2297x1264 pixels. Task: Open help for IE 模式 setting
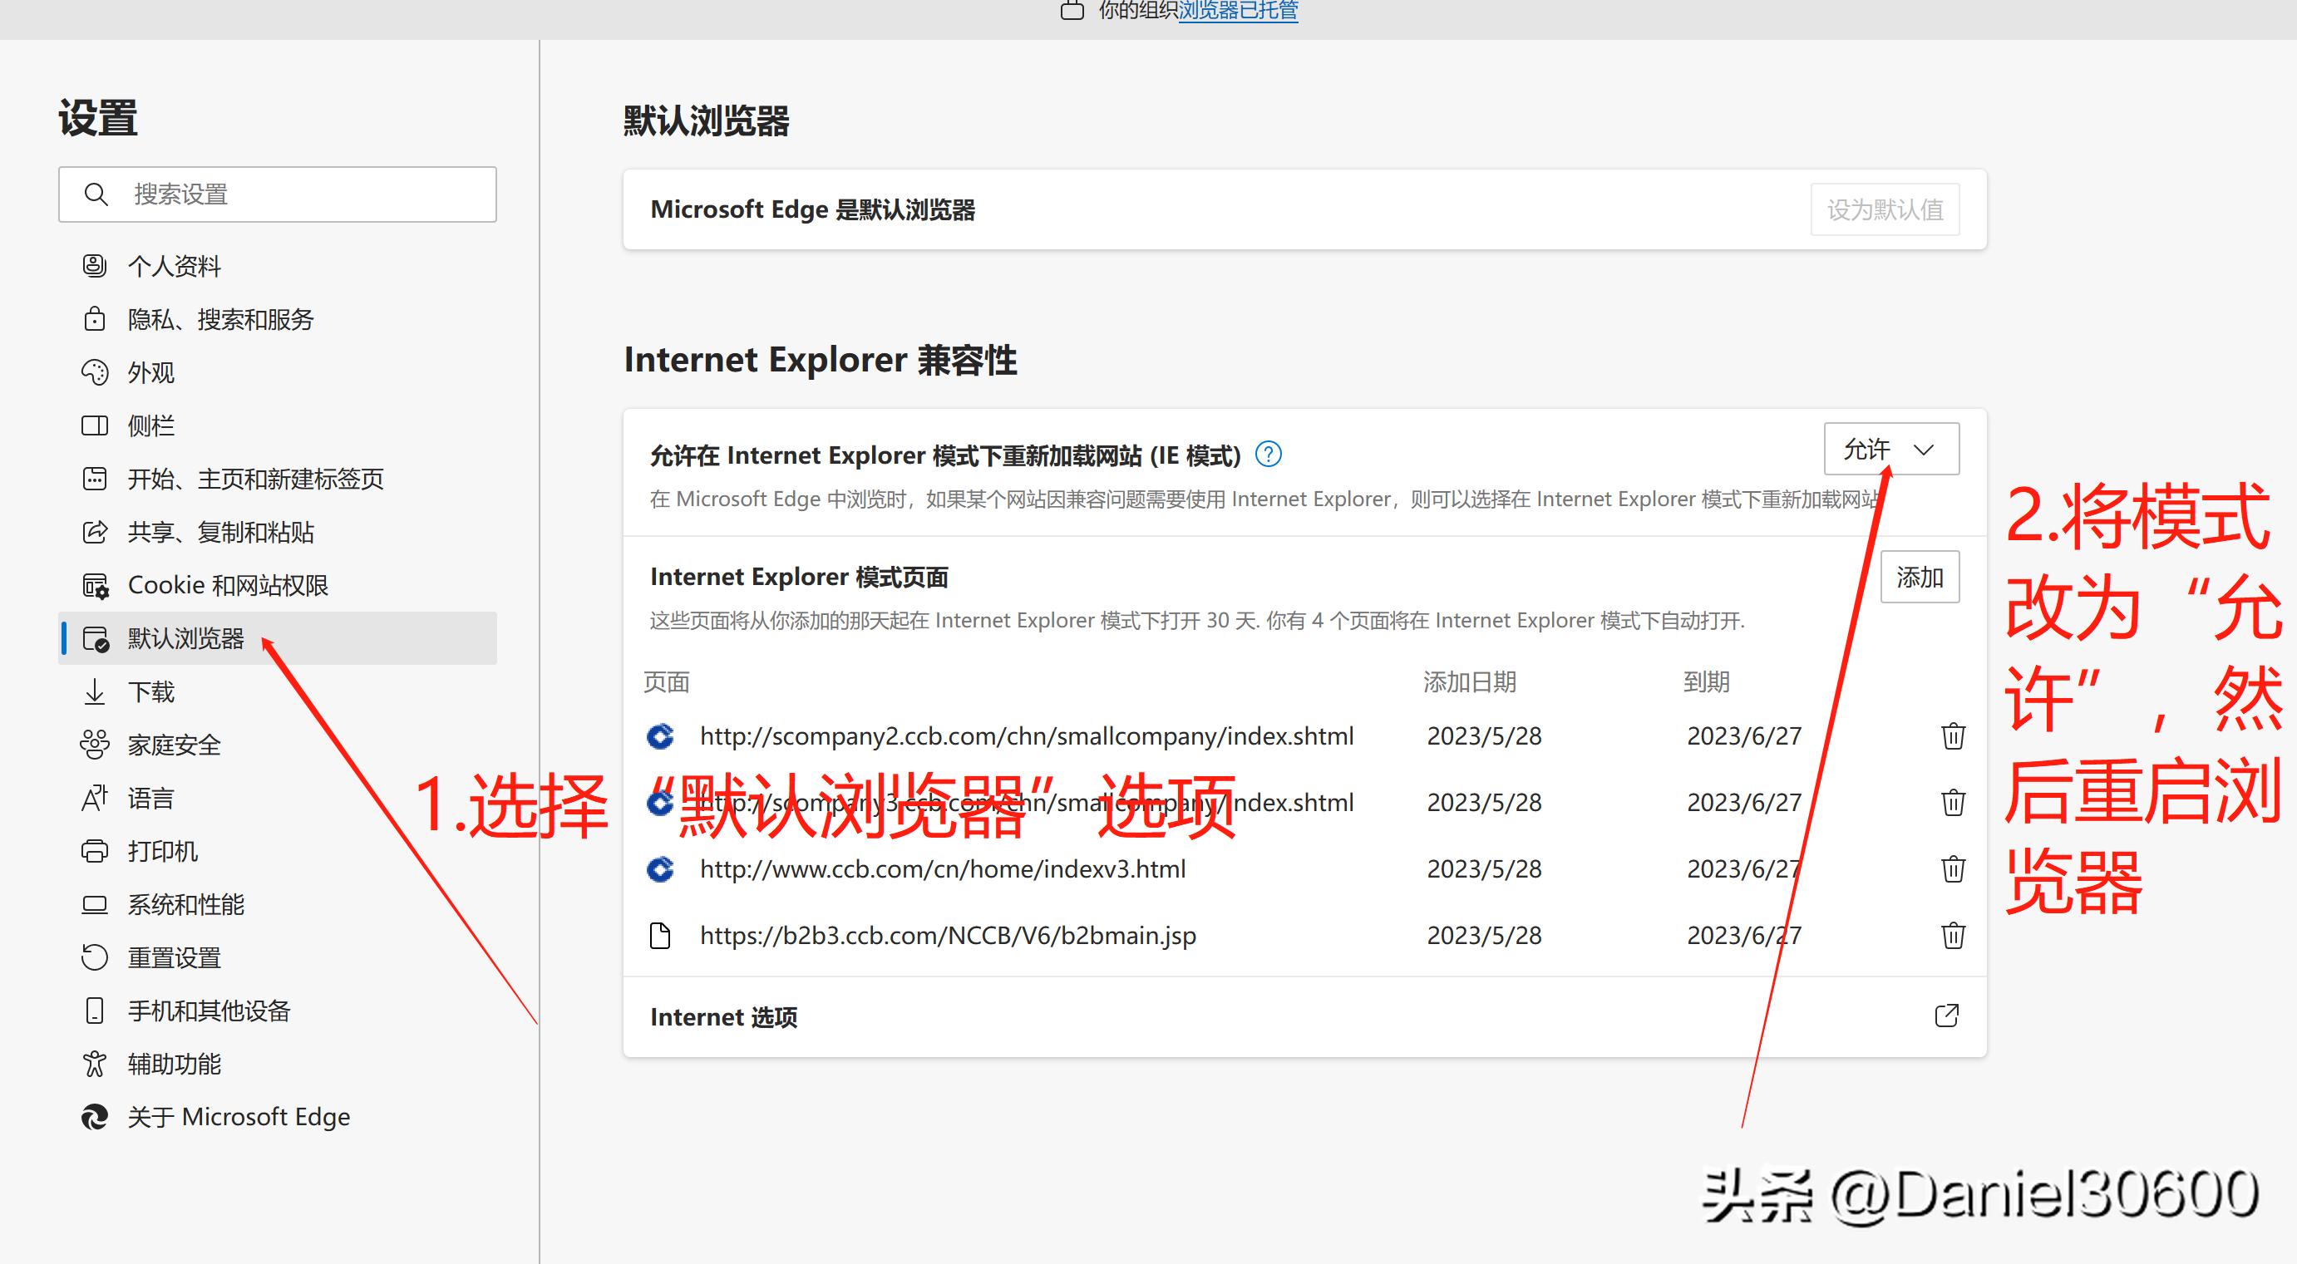pyautogui.click(x=1269, y=455)
